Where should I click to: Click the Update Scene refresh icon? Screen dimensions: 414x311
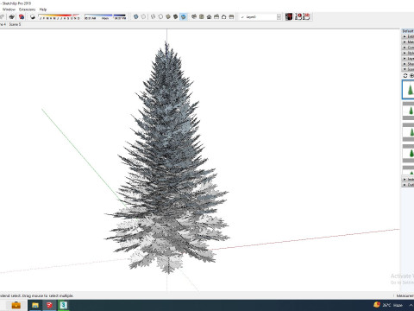(405, 75)
